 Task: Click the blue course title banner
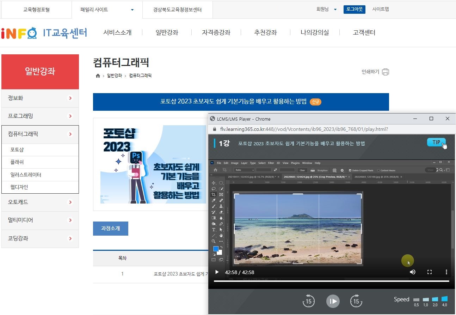click(x=241, y=102)
